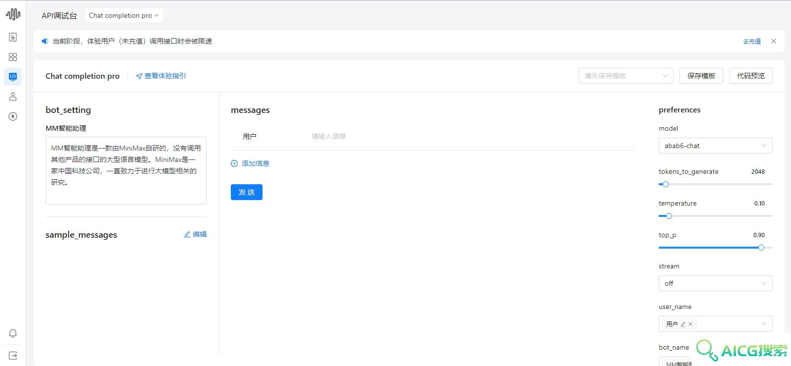Click the top_p slider handle

761,248
